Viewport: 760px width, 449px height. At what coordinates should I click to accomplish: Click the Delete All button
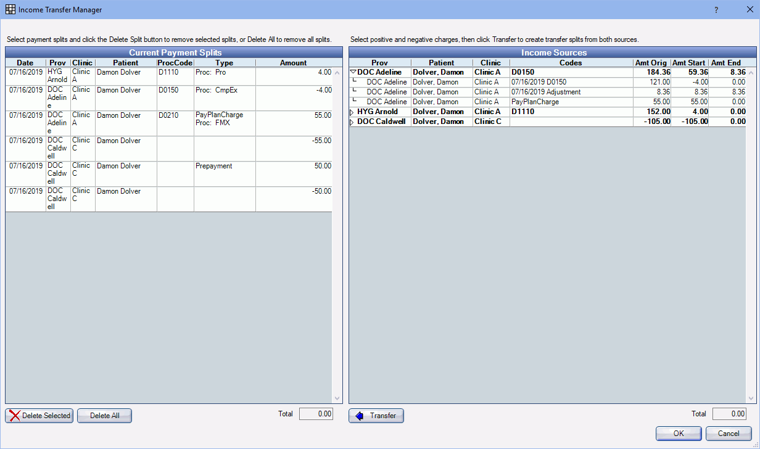pos(104,415)
